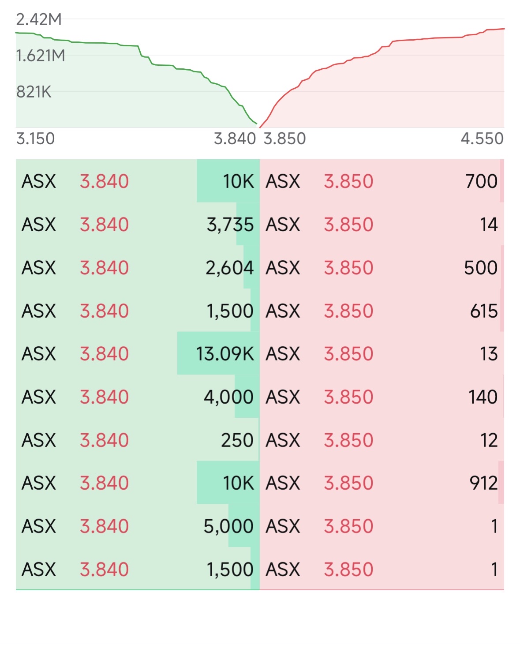Tap the 615 share ask order
520x656 pixels.
382,311
